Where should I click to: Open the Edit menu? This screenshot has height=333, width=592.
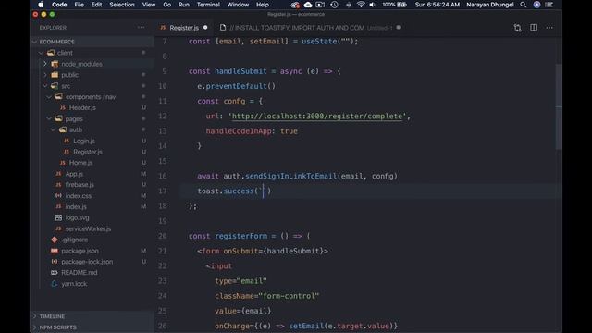pos(96,5)
